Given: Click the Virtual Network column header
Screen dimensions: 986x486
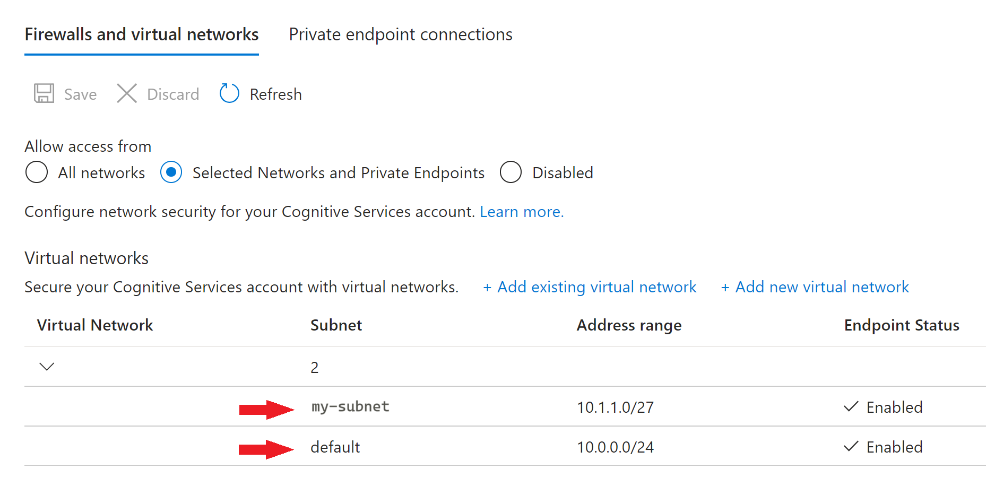Looking at the screenshot, I should [95, 325].
